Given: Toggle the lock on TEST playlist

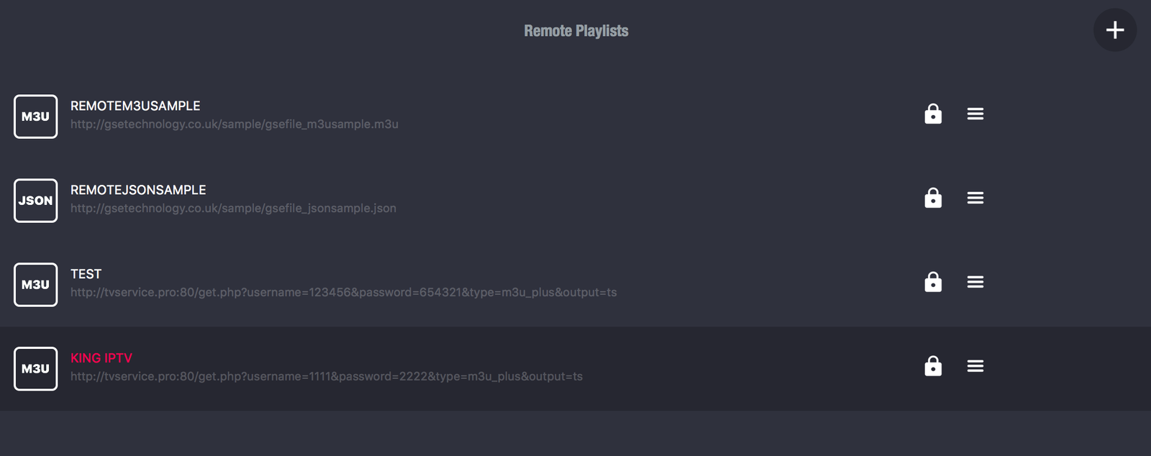Looking at the screenshot, I should (933, 282).
